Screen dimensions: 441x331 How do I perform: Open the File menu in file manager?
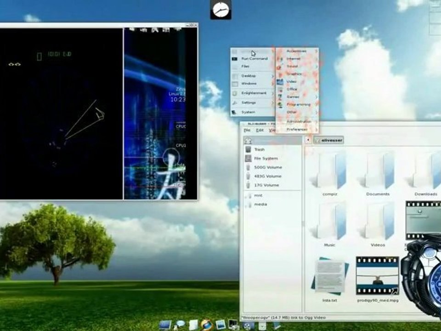(x=247, y=130)
